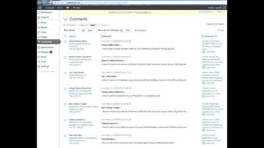Sort by the Author column header
The height and width of the screenshot is (148, 264).
[73, 36]
